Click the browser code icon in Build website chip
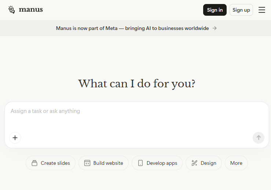The width and height of the screenshot is (271, 190). (87, 163)
